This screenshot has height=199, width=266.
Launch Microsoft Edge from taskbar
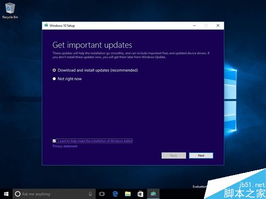point(115,194)
